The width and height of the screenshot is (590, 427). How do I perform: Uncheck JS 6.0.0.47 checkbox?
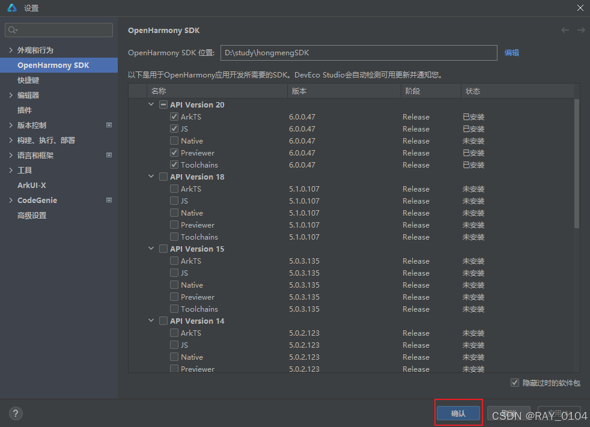click(x=174, y=129)
